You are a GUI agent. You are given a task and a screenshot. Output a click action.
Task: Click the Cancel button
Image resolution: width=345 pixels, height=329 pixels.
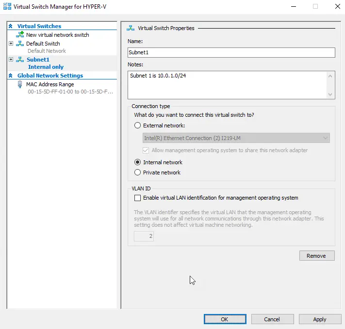(x=272, y=319)
